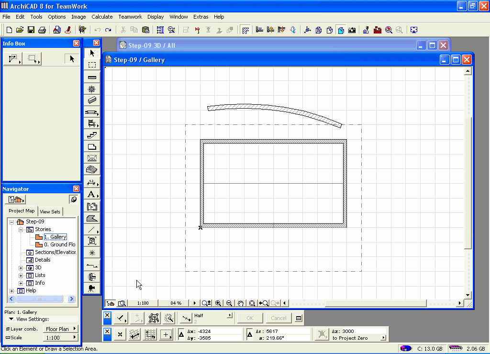Open the Teamwork menu
Screen dimensions: 490x354
[130, 17]
